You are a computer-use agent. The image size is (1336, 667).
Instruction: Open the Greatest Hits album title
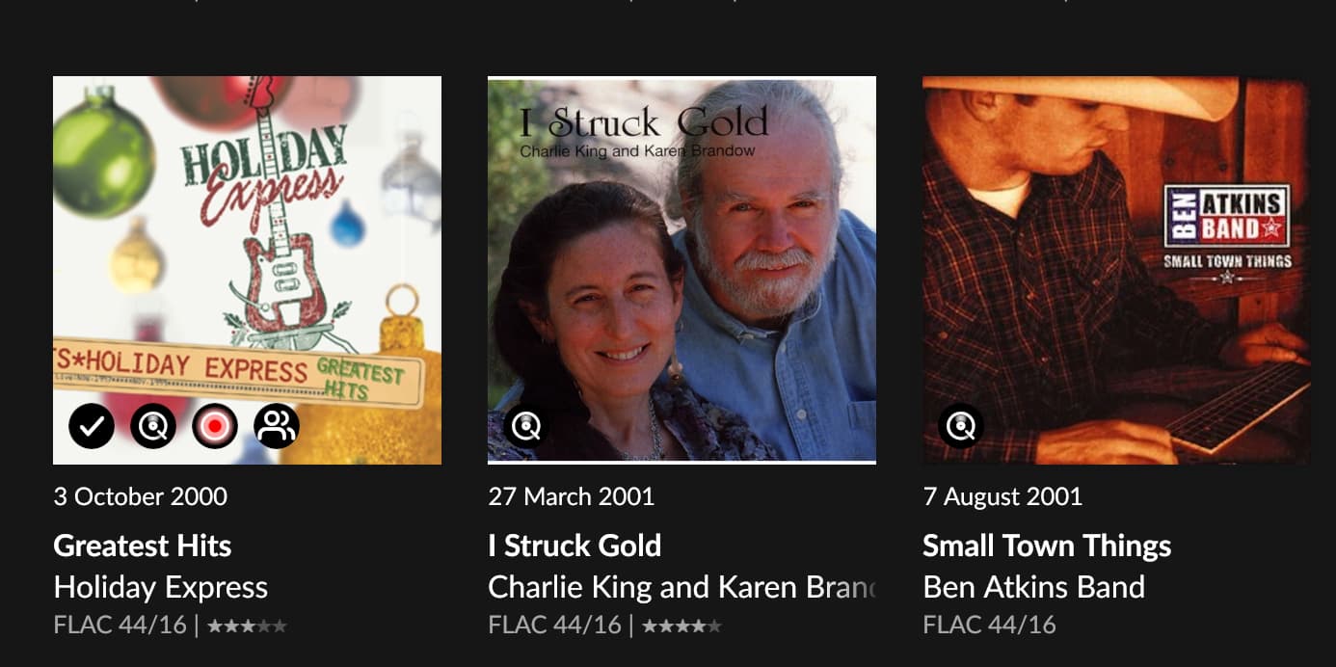click(x=143, y=546)
